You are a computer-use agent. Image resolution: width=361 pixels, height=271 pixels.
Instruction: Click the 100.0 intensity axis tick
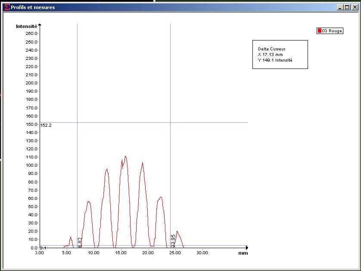31,165
